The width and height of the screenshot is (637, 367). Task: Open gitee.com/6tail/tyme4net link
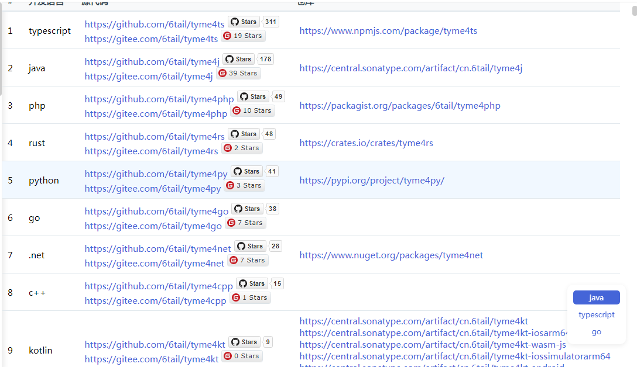pos(155,263)
